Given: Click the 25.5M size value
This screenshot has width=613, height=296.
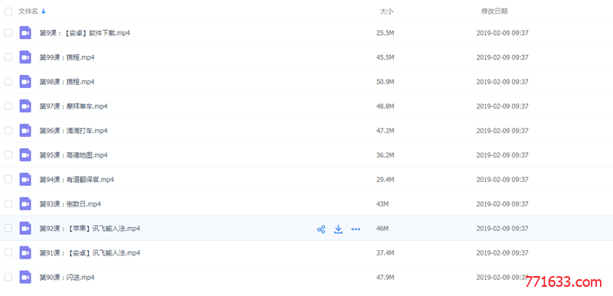Looking at the screenshot, I should (385, 33).
